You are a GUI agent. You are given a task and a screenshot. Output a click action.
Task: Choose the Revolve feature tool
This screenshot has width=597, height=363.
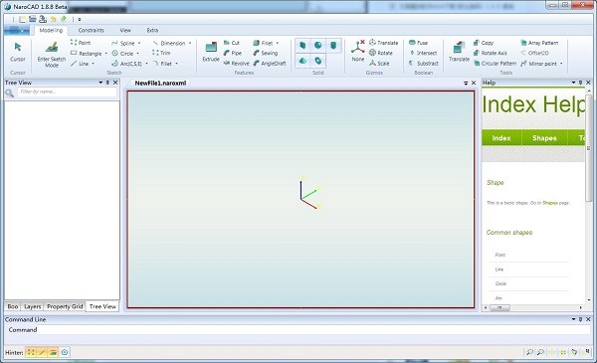point(237,64)
